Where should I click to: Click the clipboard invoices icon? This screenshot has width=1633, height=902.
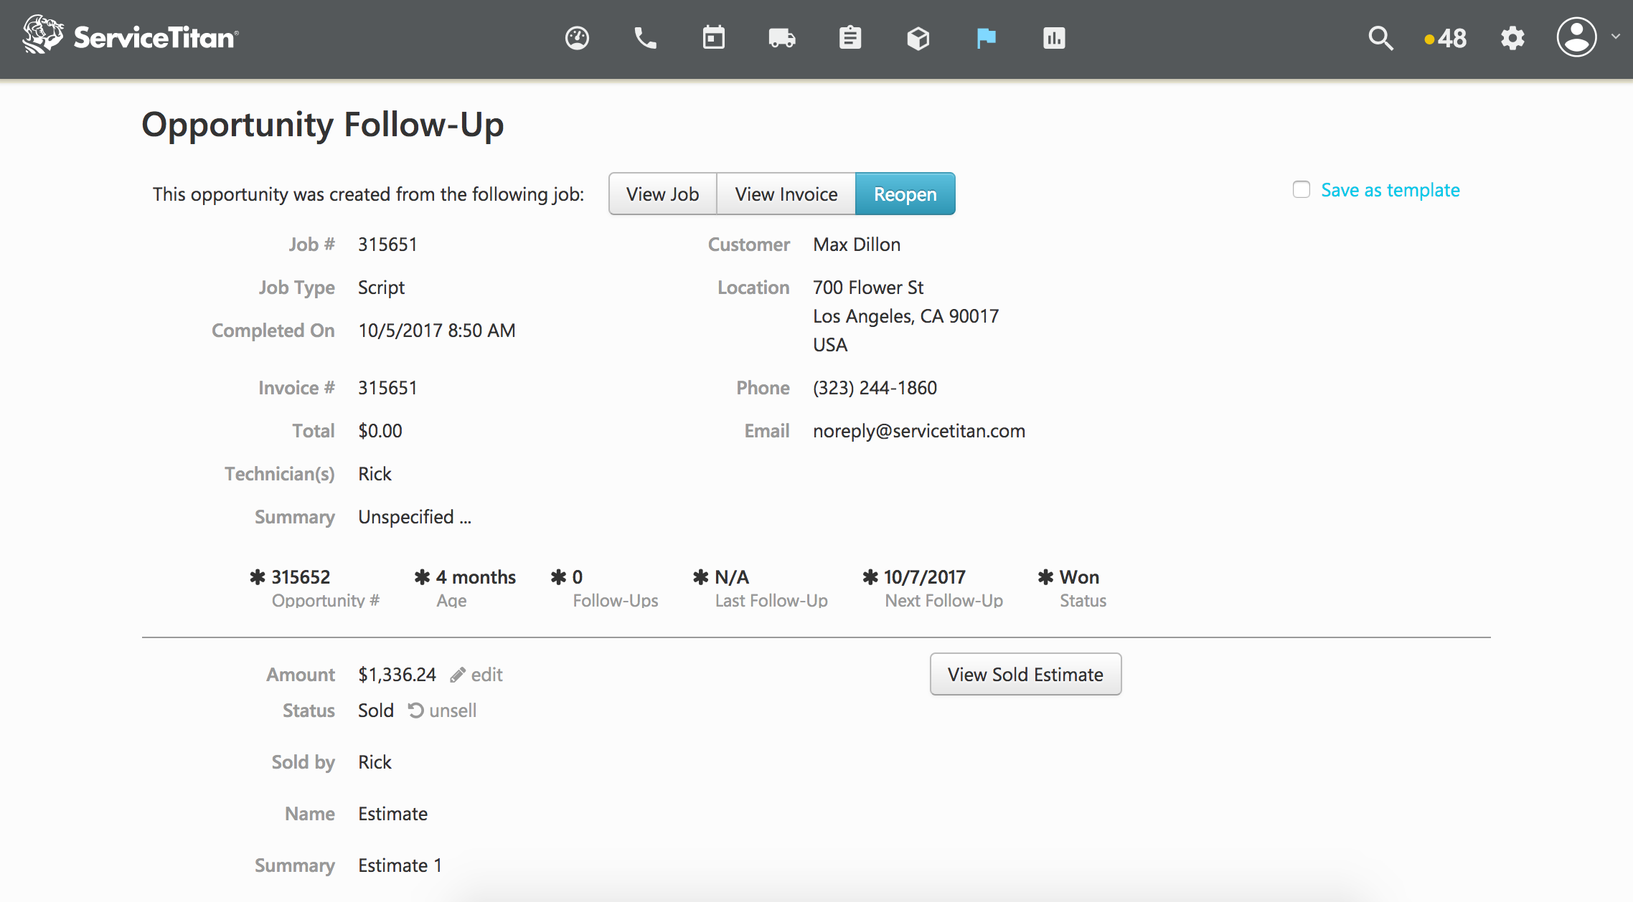pyautogui.click(x=850, y=38)
